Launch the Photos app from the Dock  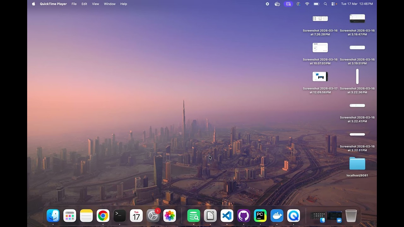click(169, 216)
